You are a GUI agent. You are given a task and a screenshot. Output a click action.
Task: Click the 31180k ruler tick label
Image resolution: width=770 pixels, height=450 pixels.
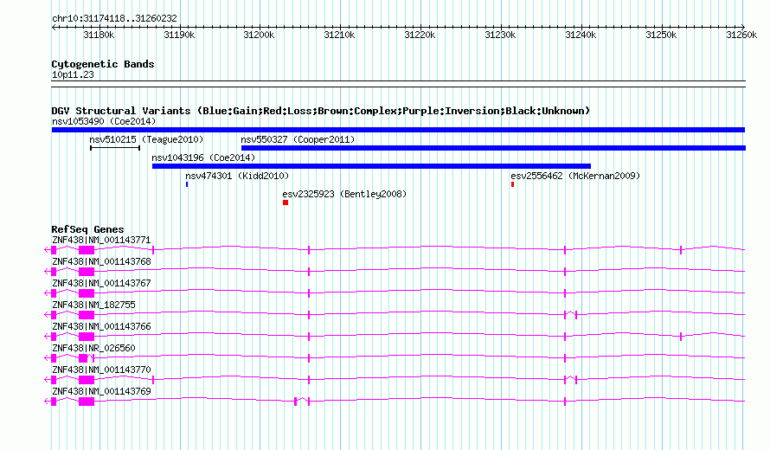(x=99, y=35)
